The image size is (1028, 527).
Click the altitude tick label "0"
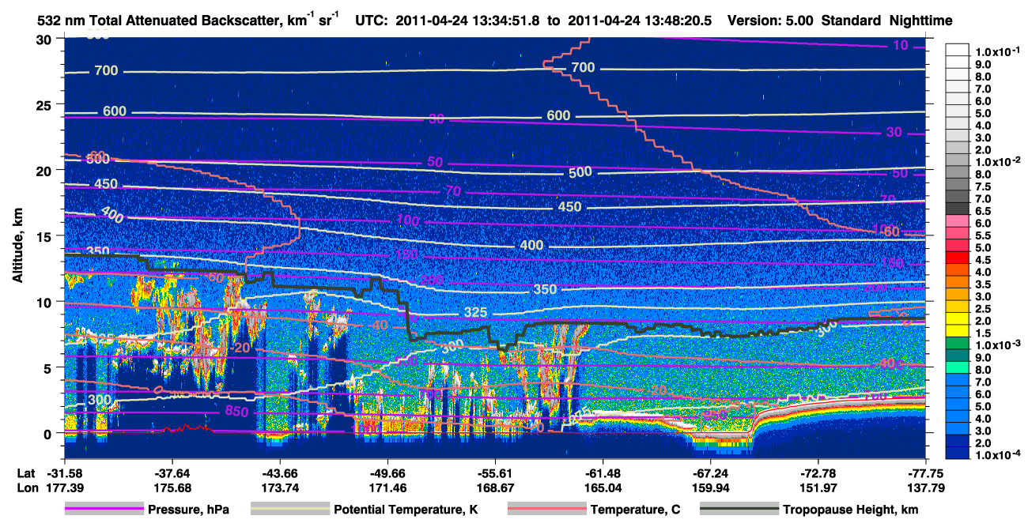point(49,433)
